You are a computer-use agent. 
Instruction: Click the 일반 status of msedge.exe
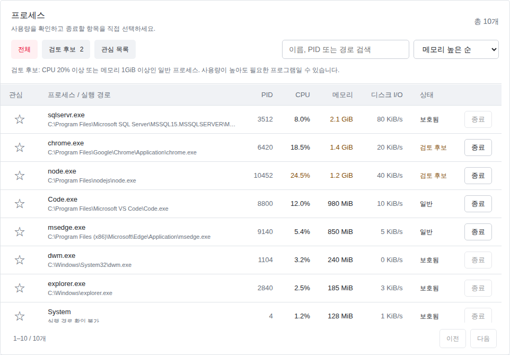pos(426,232)
